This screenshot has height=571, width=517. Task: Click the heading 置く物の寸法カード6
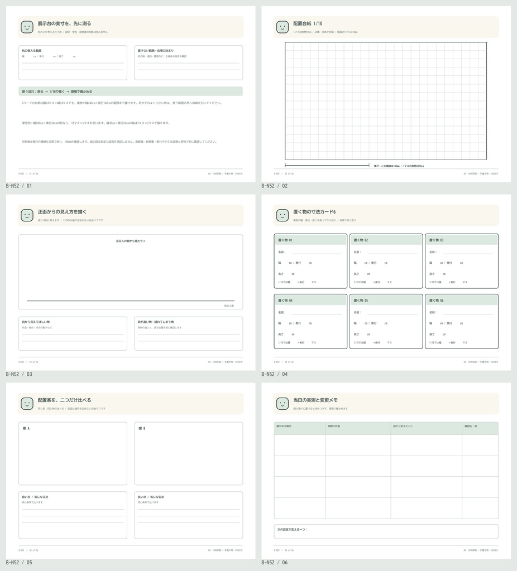[x=315, y=212]
